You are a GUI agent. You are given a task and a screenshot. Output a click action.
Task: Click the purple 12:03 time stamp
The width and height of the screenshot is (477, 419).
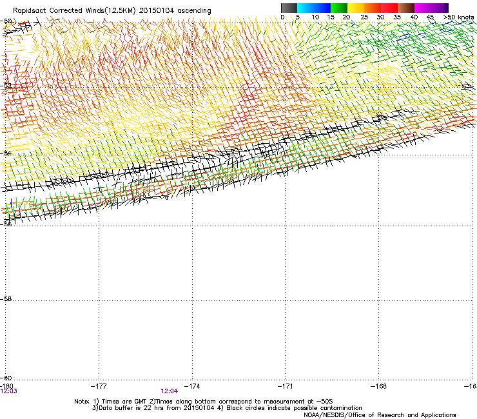(9, 391)
